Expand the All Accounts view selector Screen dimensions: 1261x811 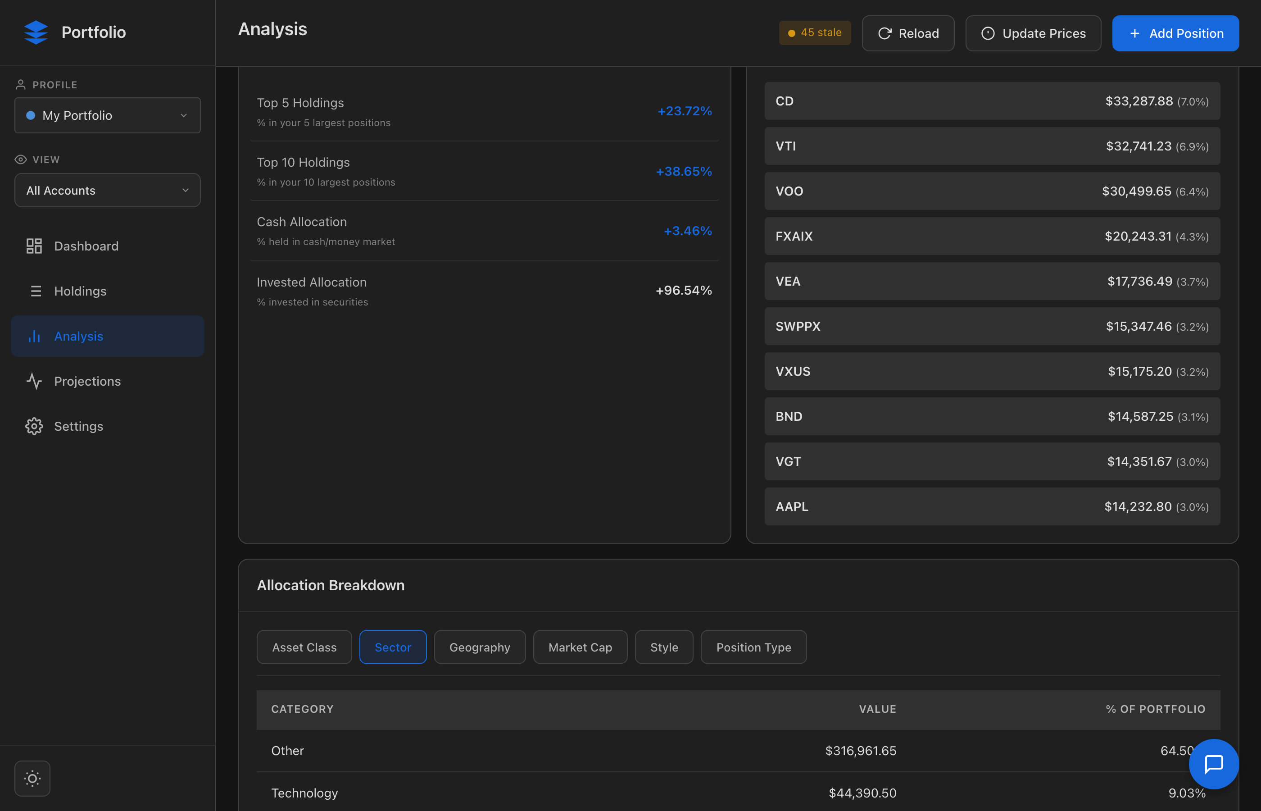coord(107,190)
